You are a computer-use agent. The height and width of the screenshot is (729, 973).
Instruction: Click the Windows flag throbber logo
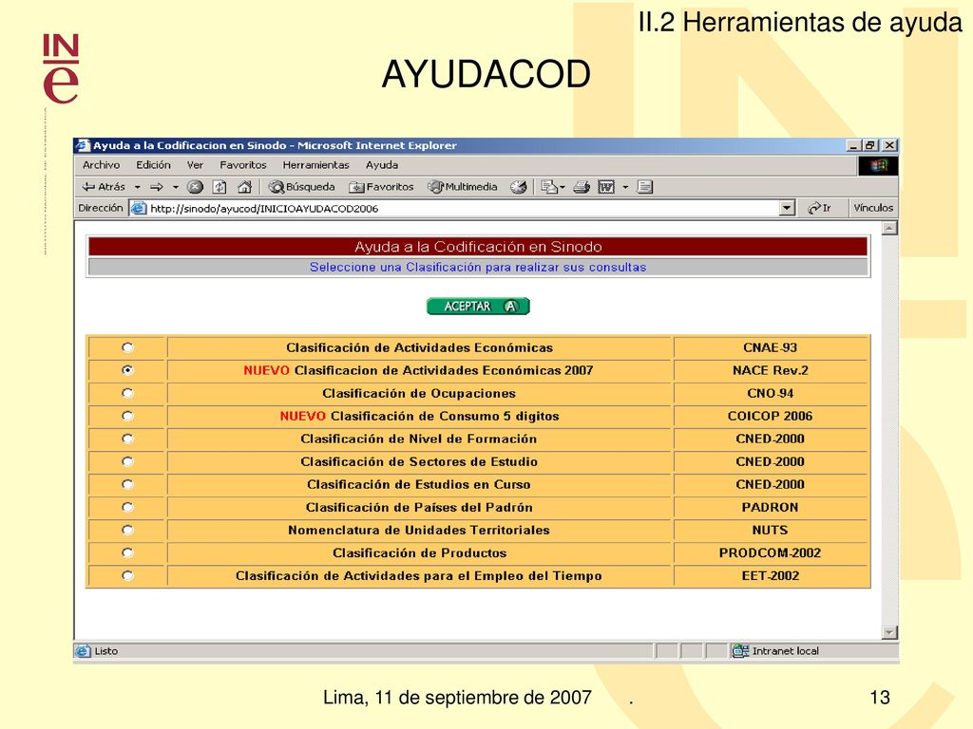[878, 165]
